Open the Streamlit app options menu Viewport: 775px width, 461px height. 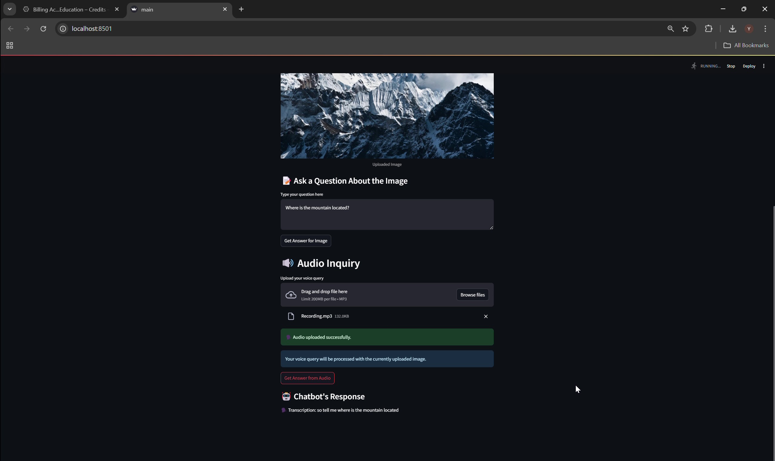click(763, 66)
